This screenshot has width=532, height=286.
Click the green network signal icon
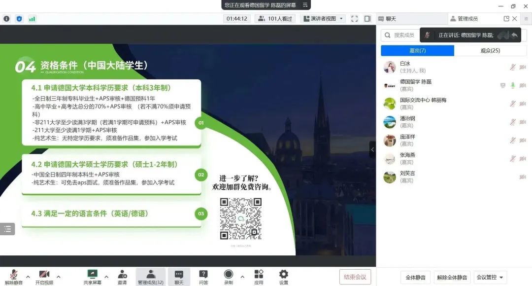[x=32, y=19]
